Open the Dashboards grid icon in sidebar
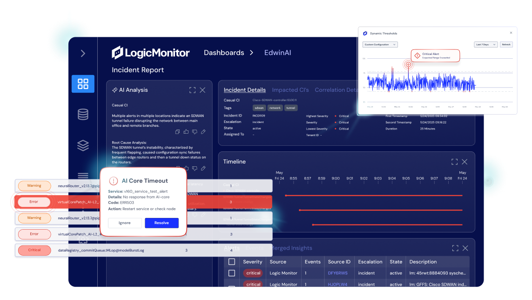The image size is (532, 300). pyautogui.click(x=83, y=83)
